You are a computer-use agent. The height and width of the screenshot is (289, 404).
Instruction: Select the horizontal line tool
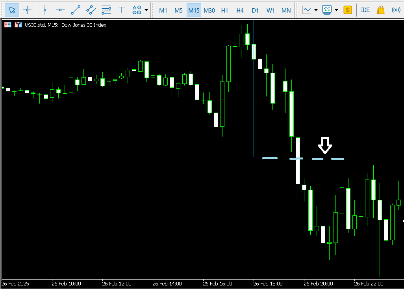(x=60, y=10)
